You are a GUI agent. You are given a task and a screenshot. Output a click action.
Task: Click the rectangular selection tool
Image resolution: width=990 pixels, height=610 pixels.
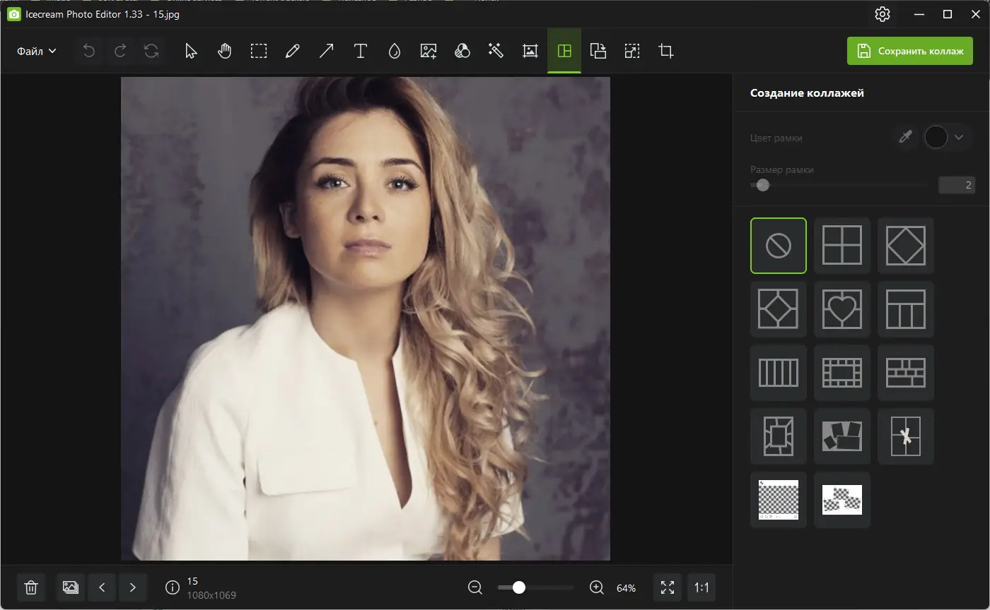tap(259, 51)
